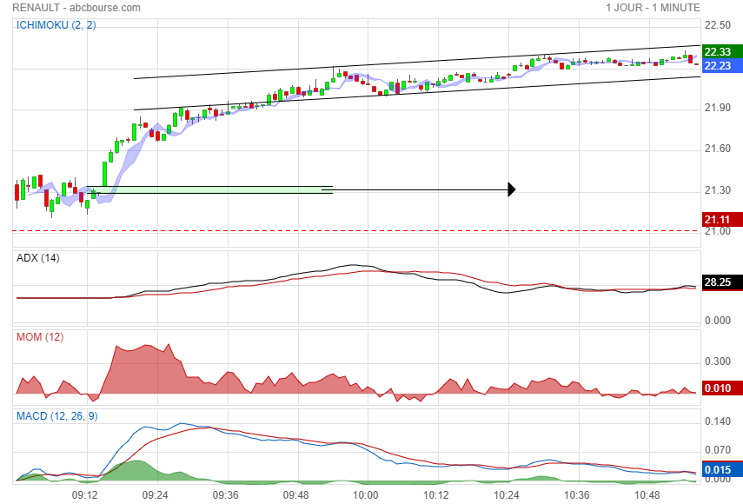The width and height of the screenshot is (743, 504).
Task: Select the MOM (12) indicator label
Action: (40, 337)
